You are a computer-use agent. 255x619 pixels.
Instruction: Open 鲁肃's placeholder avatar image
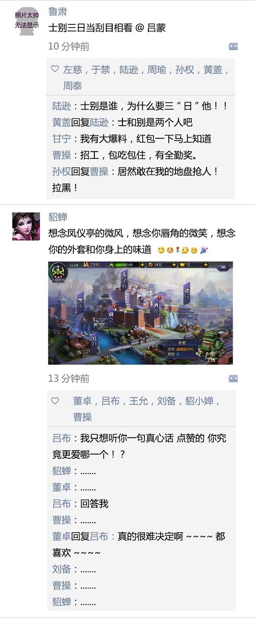click(x=26, y=22)
